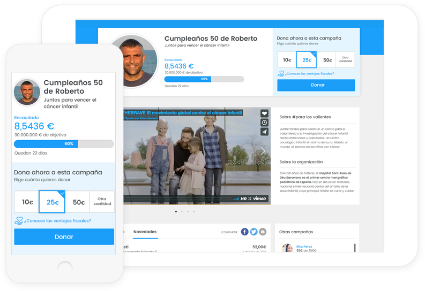Viewport: 425px width, 291px height.
Task: Click Sobre #para los valientes heading
Action: coord(305,117)
